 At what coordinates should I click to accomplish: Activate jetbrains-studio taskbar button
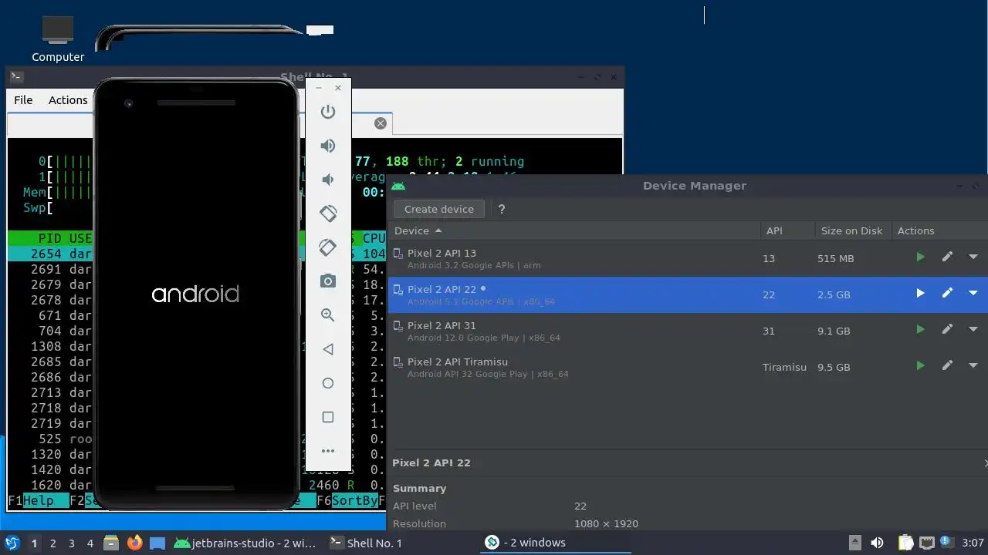245,543
